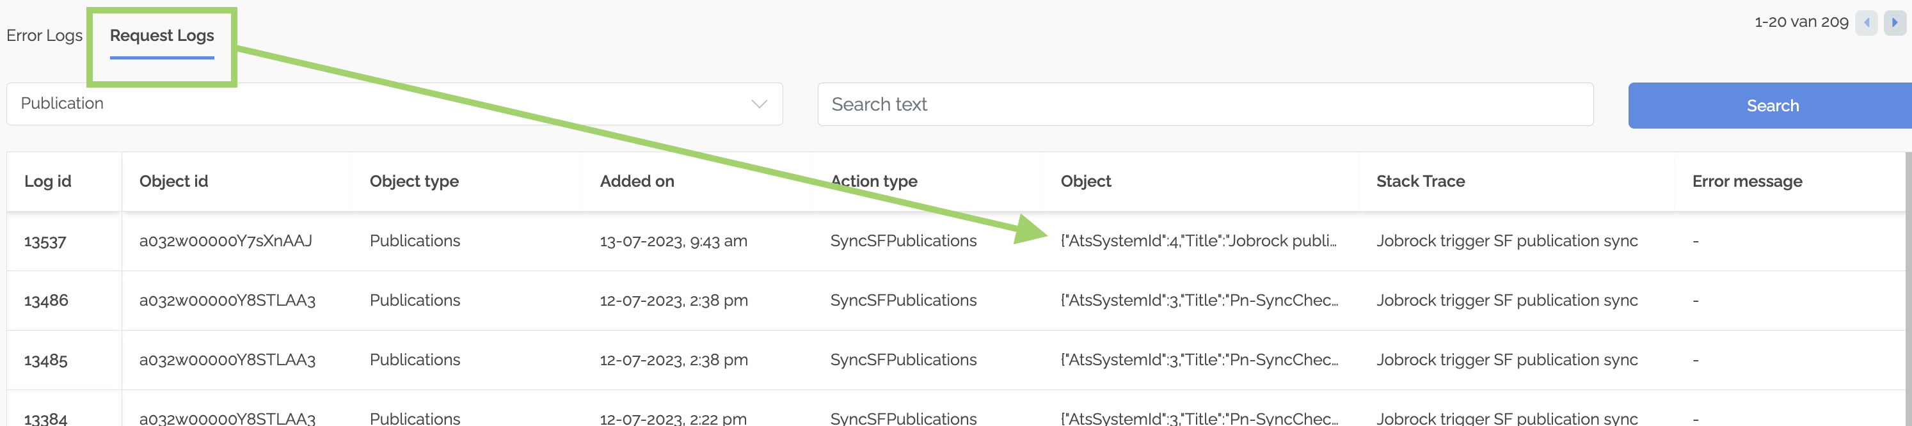Viewport: 1912px width, 426px height.
Task: Select log row 13486
Action: coord(46,301)
